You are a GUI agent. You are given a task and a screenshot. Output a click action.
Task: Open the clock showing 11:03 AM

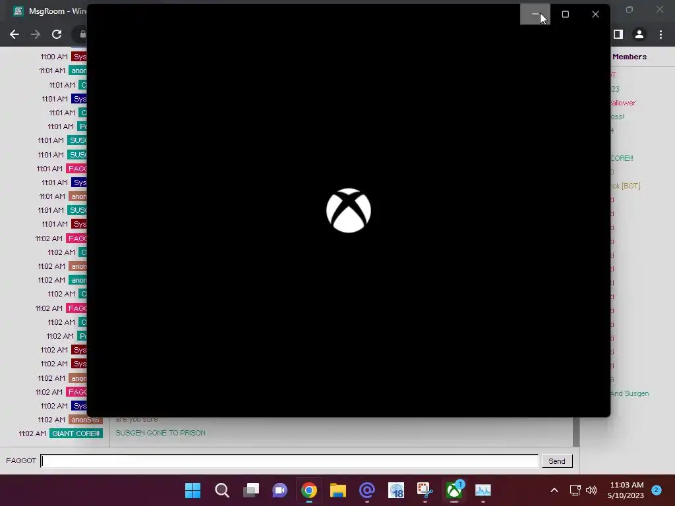626,490
